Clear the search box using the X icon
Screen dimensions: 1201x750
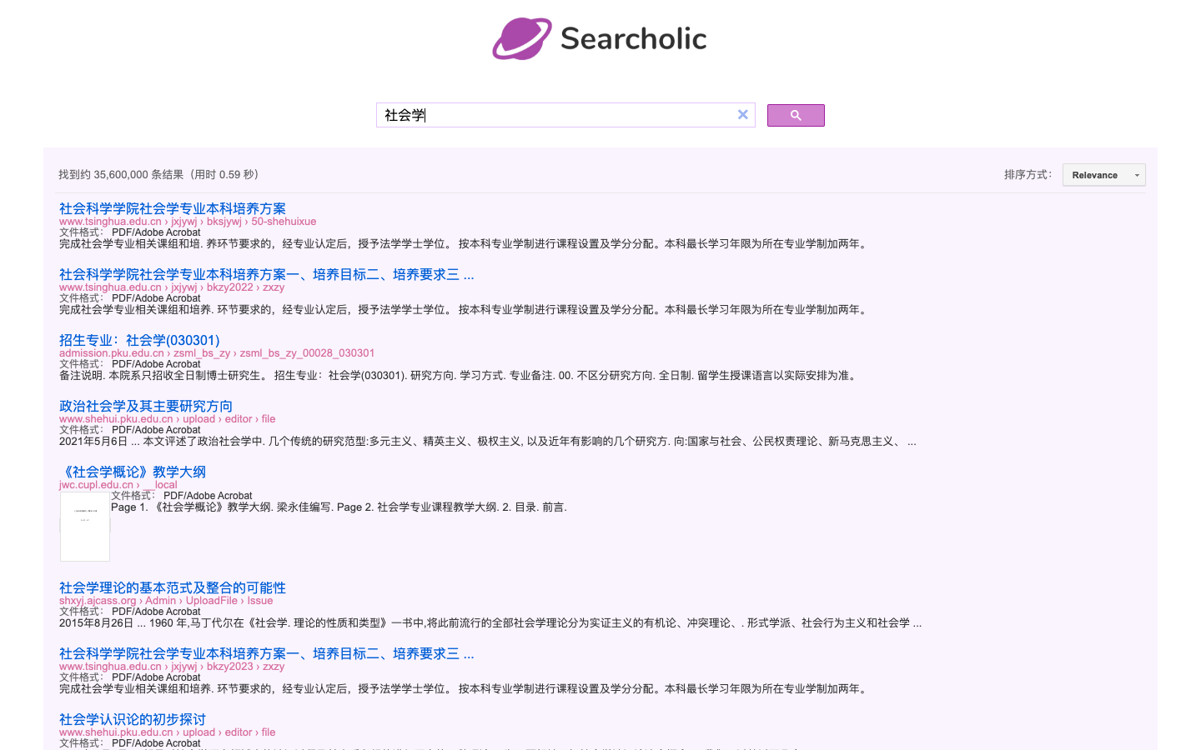click(742, 114)
